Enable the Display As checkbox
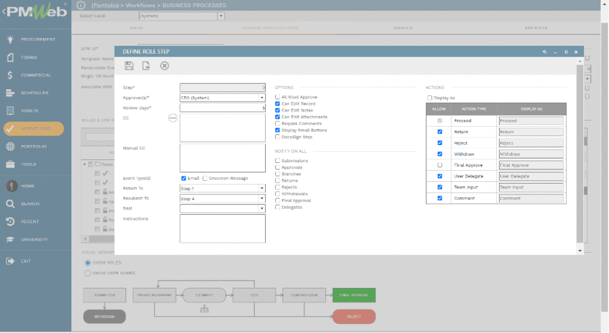 coord(429,98)
